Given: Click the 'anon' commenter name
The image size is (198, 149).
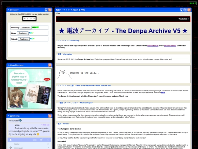Looking at the screenshot, I should point(17,125).
